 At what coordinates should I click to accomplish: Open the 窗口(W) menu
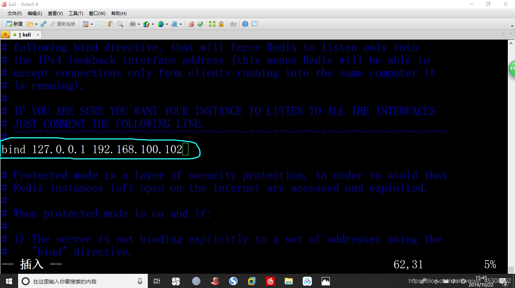pos(97,14)
